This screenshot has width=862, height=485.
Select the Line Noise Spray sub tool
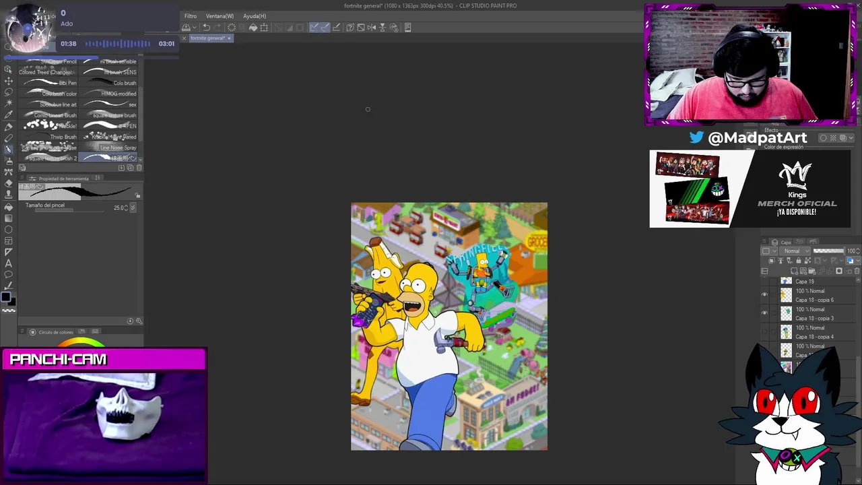(x=108, y=148)
